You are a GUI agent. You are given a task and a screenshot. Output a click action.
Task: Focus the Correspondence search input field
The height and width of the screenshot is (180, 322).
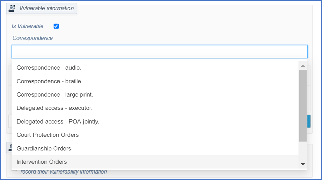159,52
